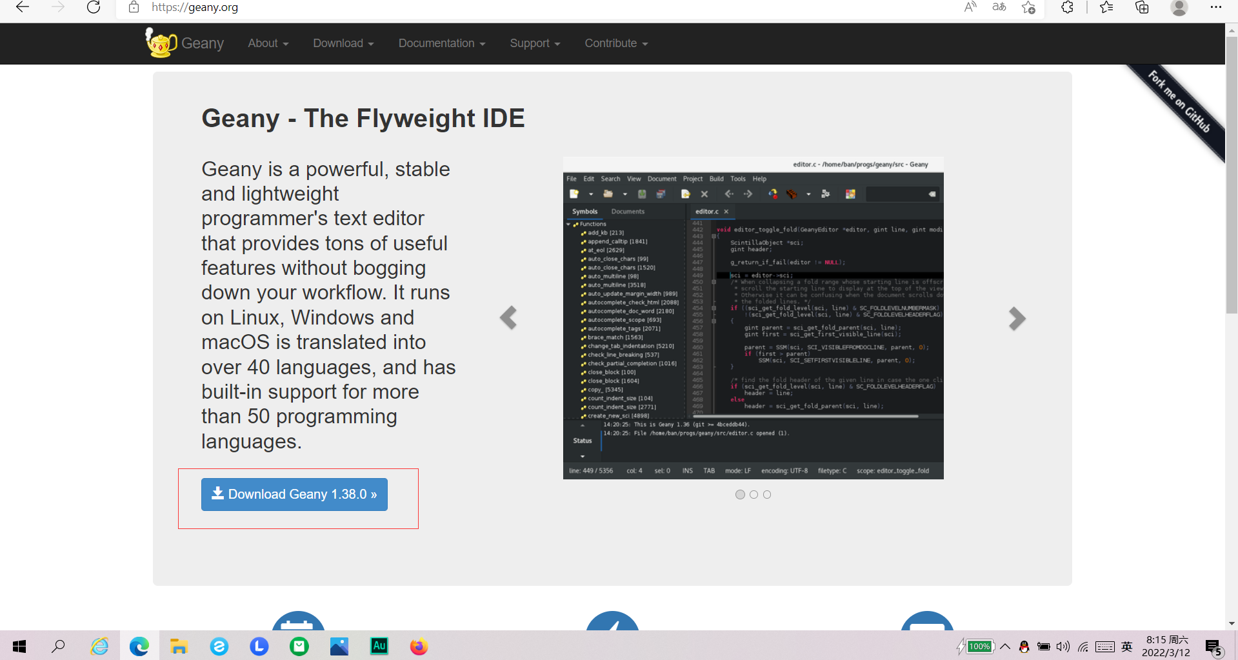
Task: Open the browser profile menu
Action: coord(1179,7)
